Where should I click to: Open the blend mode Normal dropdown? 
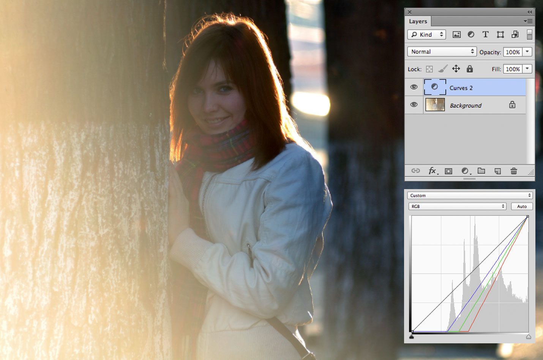click(x=442, y=52)
